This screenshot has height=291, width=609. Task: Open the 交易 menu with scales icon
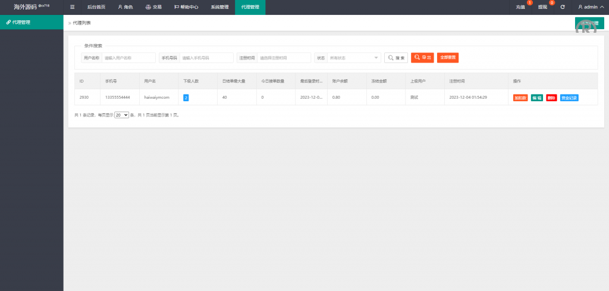pos(153,7)
